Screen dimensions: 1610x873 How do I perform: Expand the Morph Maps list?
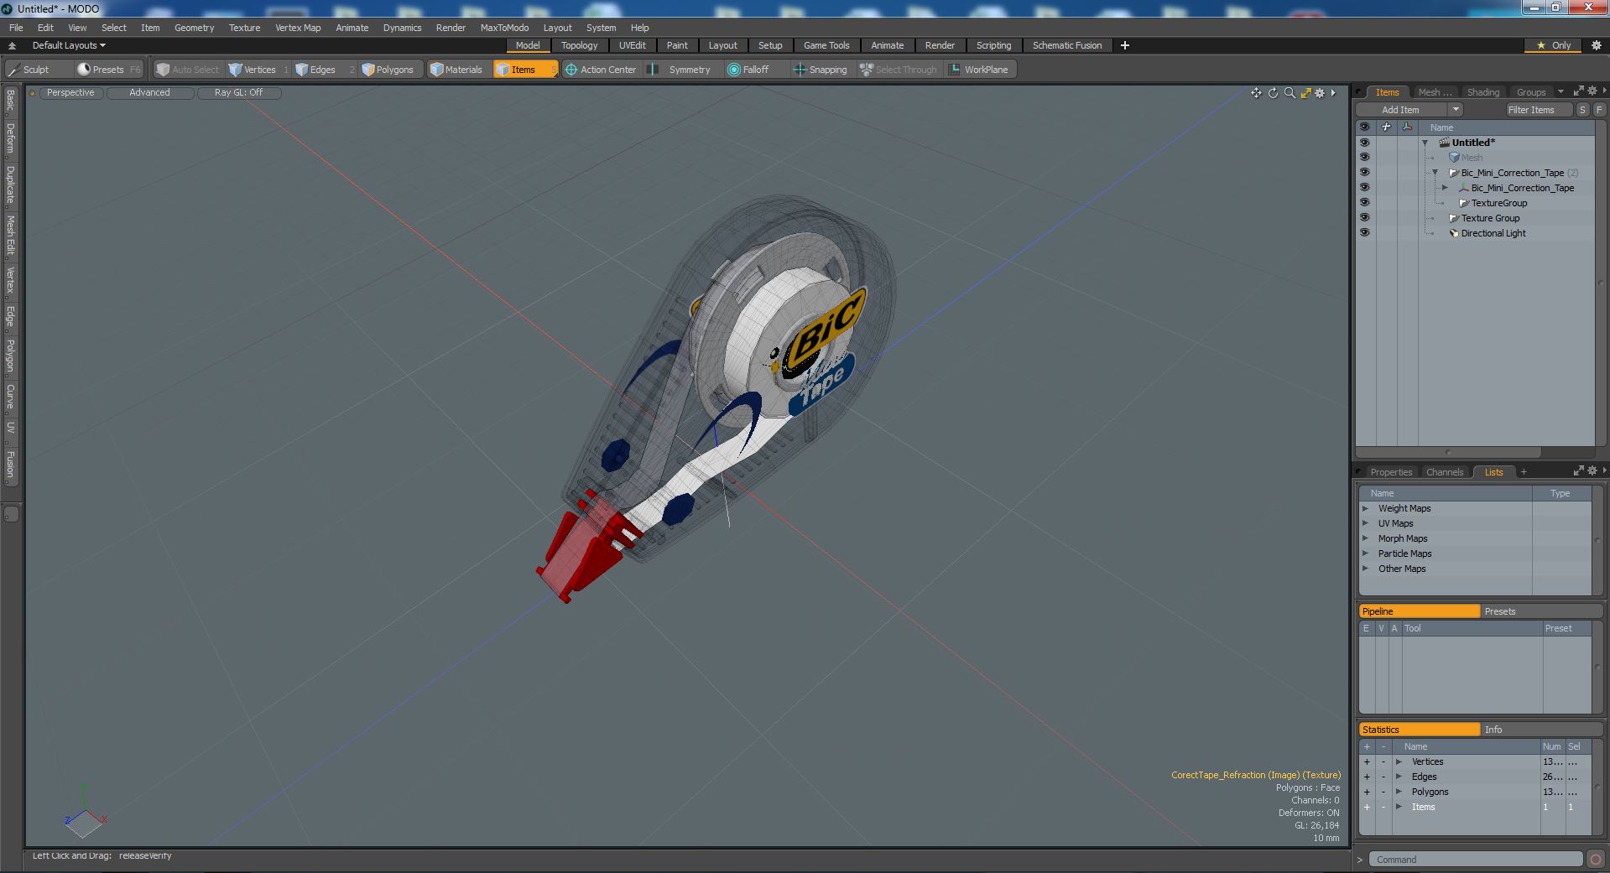coord(1365,538)
